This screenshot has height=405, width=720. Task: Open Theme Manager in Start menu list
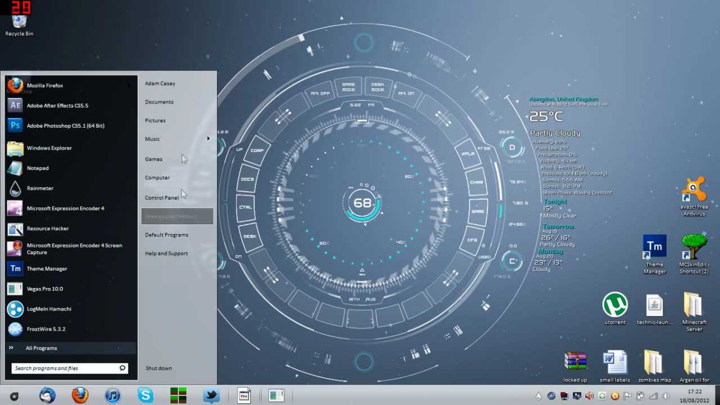pos(70,269)
